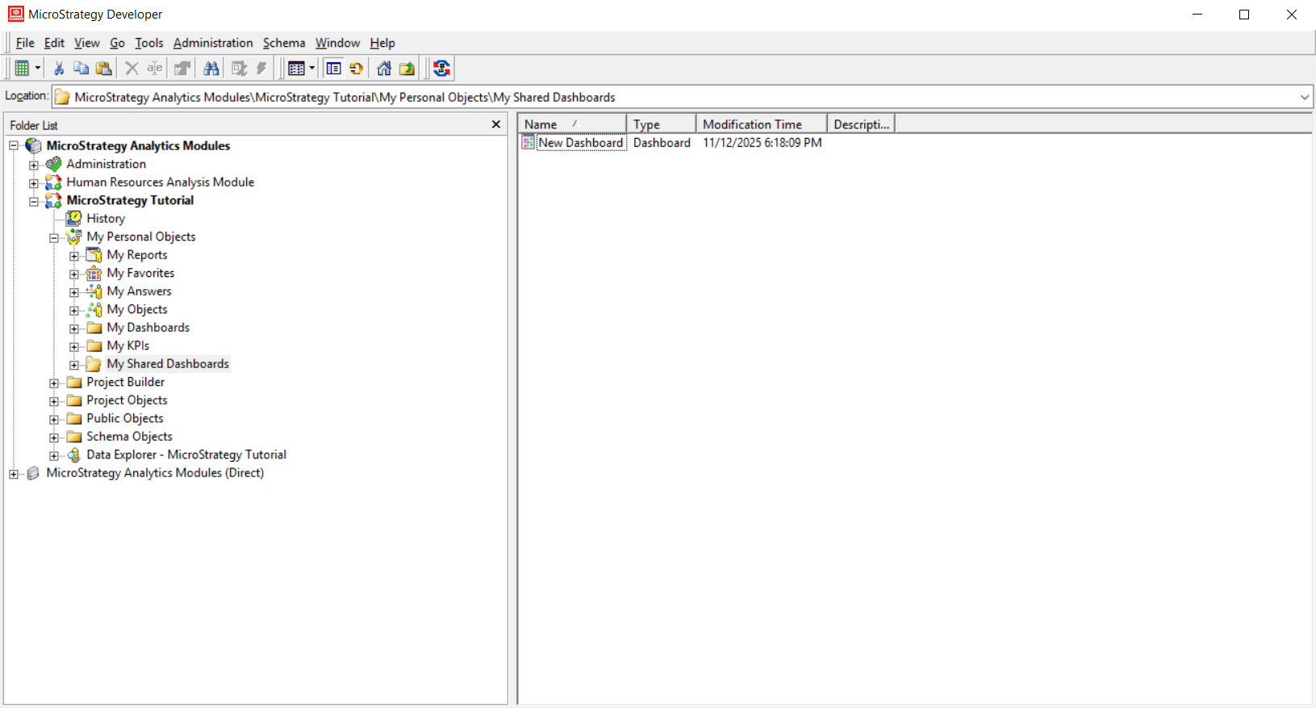Image resolution: width=1316 pixels, height=708 pixels.
Task: Expand the My Favorites folder node
Action: (x=74, y=274)
